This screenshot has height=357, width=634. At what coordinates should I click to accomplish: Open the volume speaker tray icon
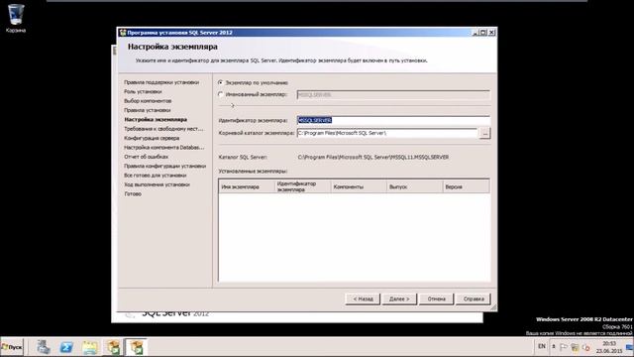click(x=585, y=347)
